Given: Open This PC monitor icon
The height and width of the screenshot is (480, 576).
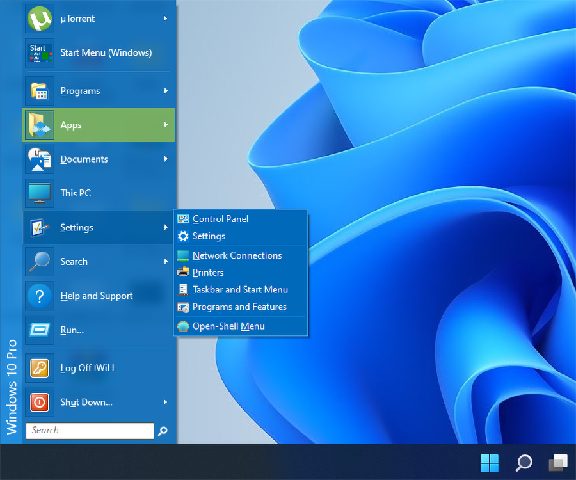Looking at the screenshot, I should pos(39,193).
